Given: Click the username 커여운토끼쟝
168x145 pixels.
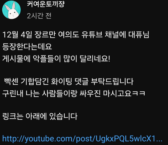Looking at the screenshot, I should point(46,4).
